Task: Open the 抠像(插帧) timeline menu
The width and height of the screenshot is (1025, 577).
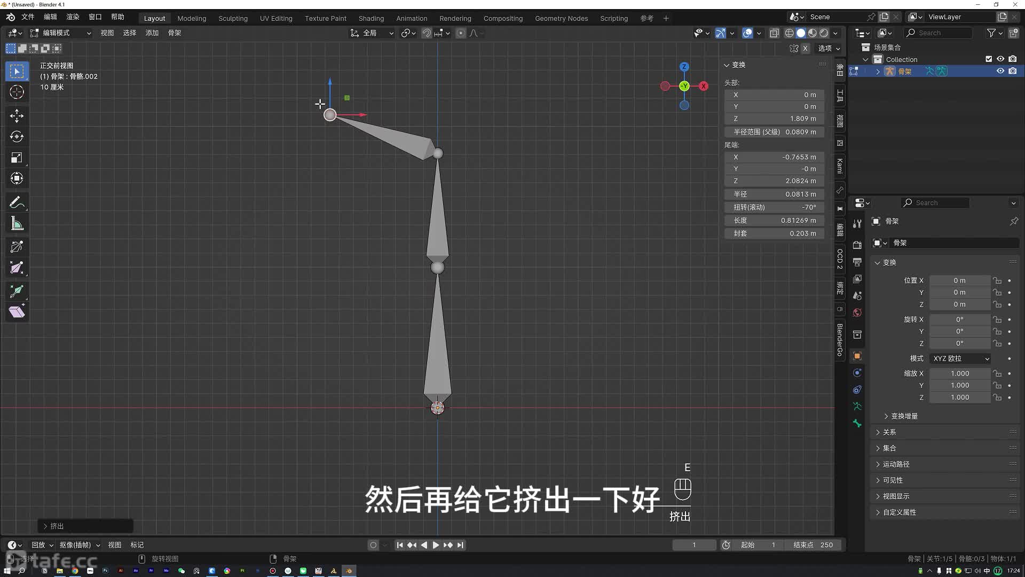Action: coord(80,545)
